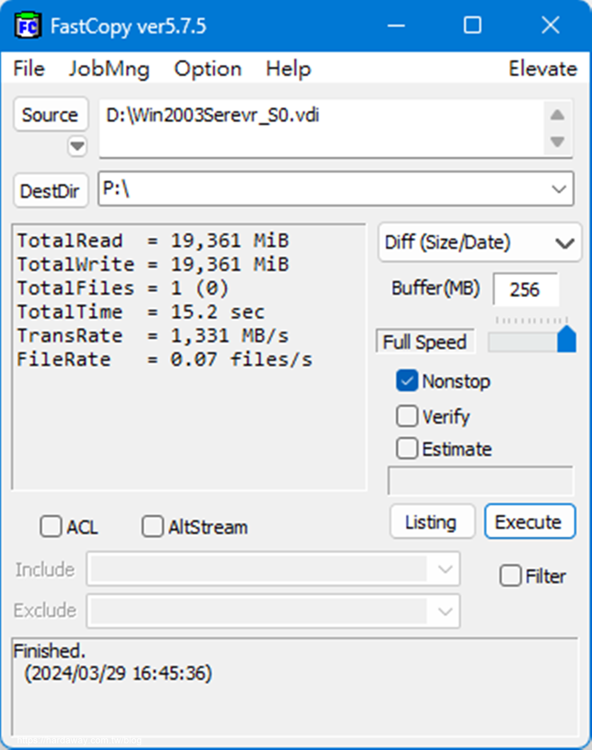This screenshot has height=750, width=592.
Task: Click the Buffer(MB) input field
Action: click(525, 289)
